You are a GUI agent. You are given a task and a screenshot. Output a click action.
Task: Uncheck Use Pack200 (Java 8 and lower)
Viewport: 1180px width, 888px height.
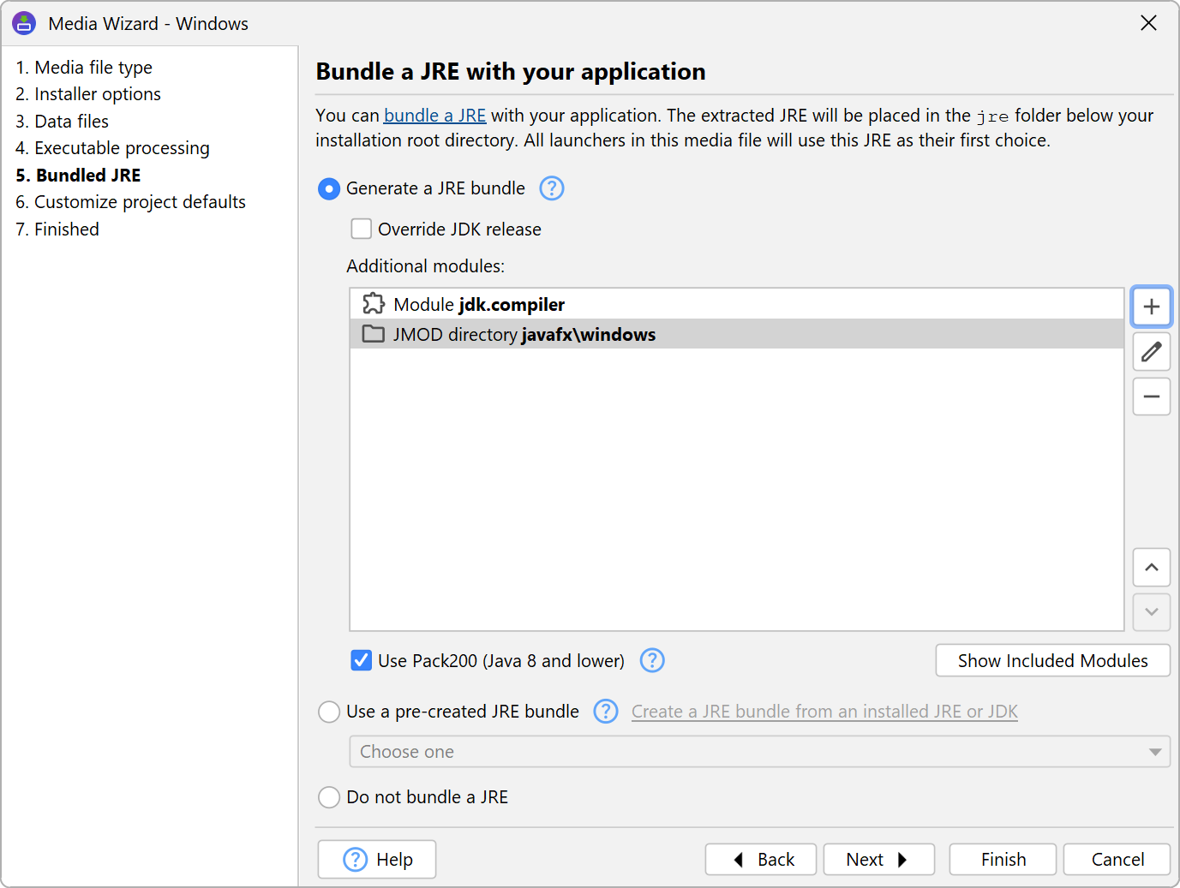click(x=362, y=661)
